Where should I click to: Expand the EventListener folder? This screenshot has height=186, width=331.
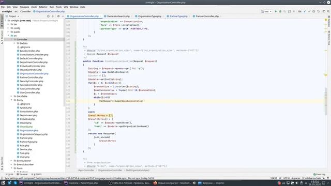tap(11, 161)
